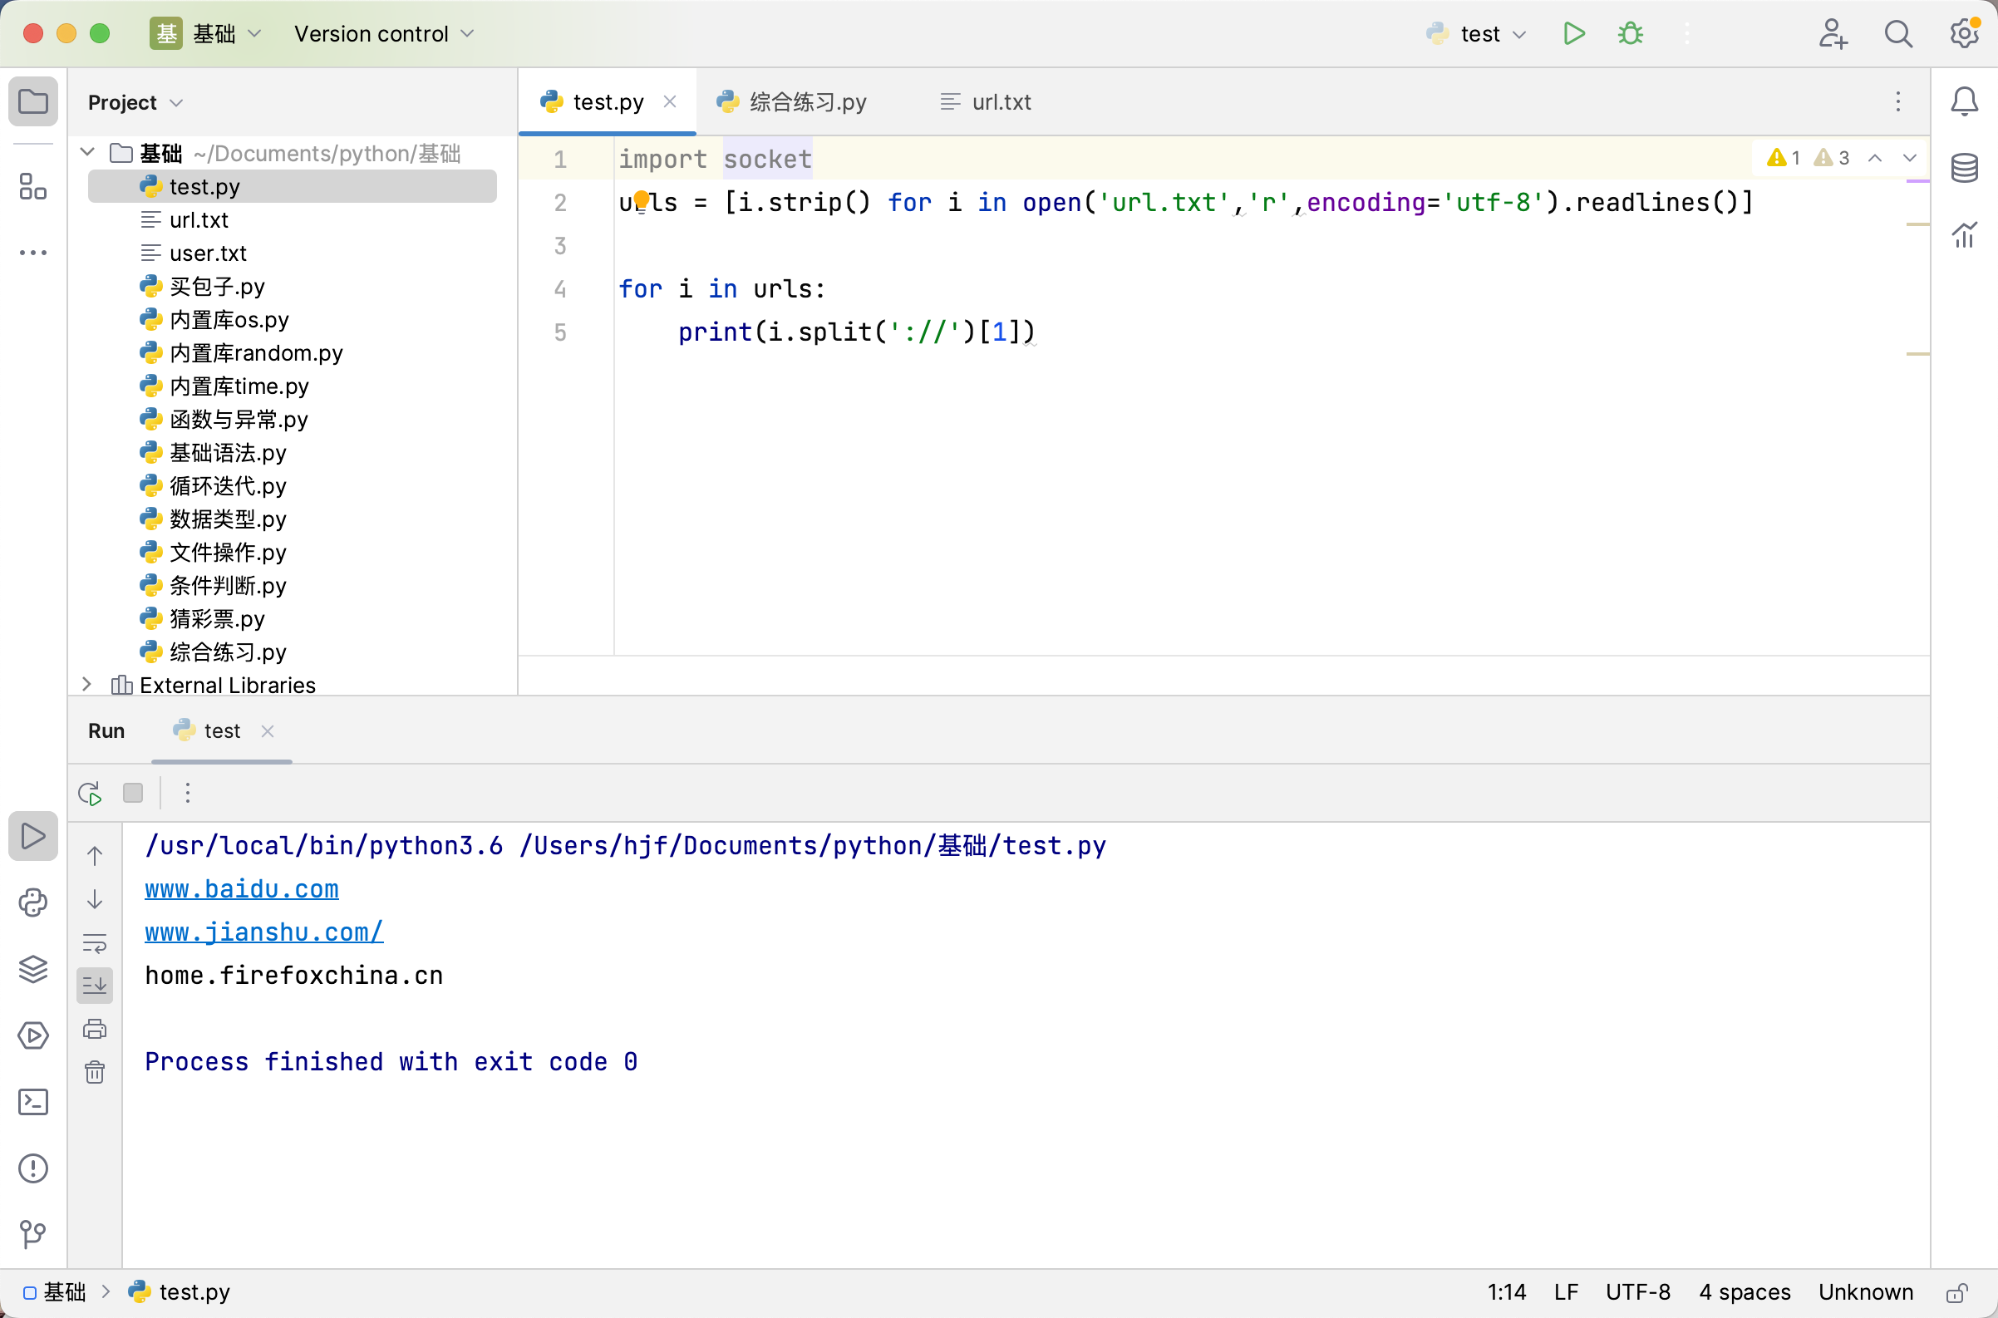Screen dimensions: 1998x1318
Task: Open www.baidu.com link in console
Action: [x=242, y=888]
